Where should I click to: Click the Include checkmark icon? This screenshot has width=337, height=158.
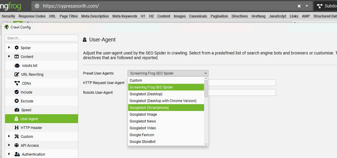click(16, 92)
